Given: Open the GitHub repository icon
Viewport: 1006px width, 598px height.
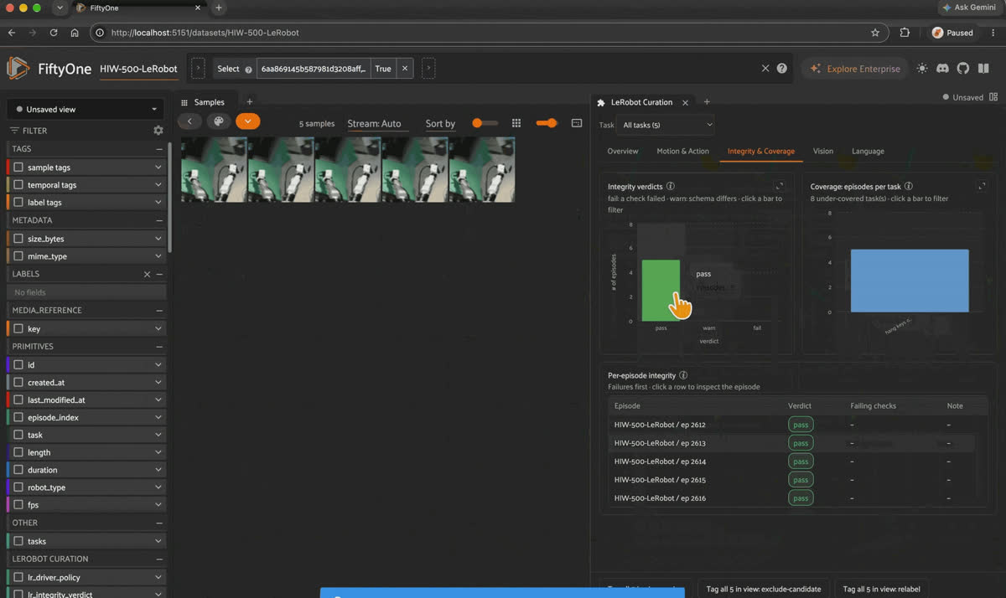Looking at the screenshot, I should click(963, 69).
